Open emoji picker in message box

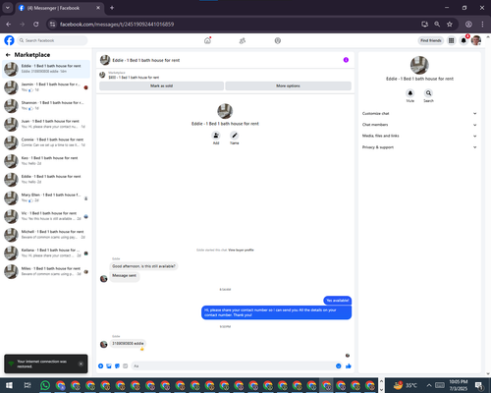339,365
